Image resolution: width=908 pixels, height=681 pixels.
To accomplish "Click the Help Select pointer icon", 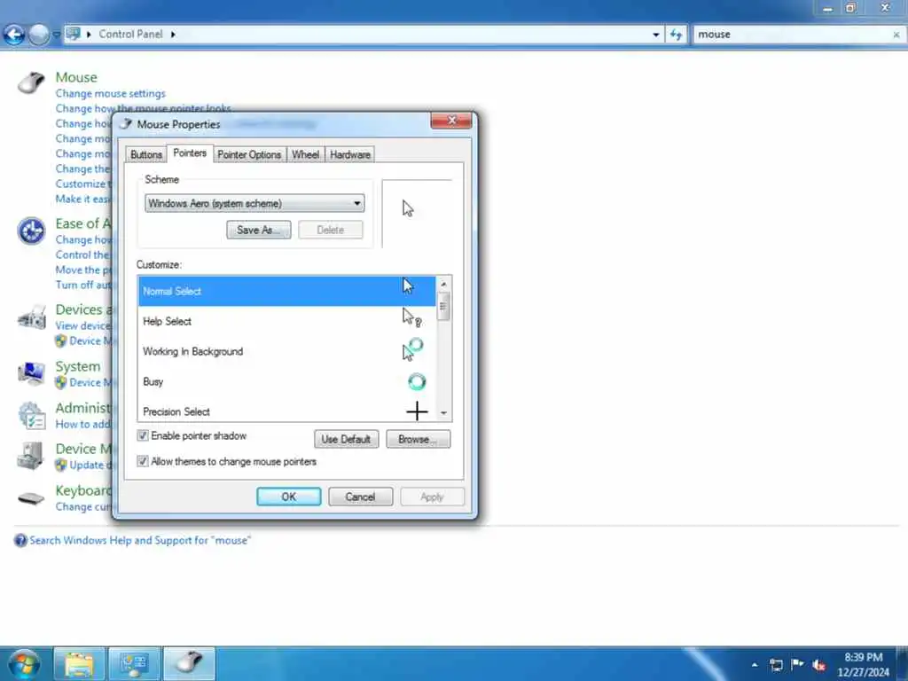I will (411, 317).
